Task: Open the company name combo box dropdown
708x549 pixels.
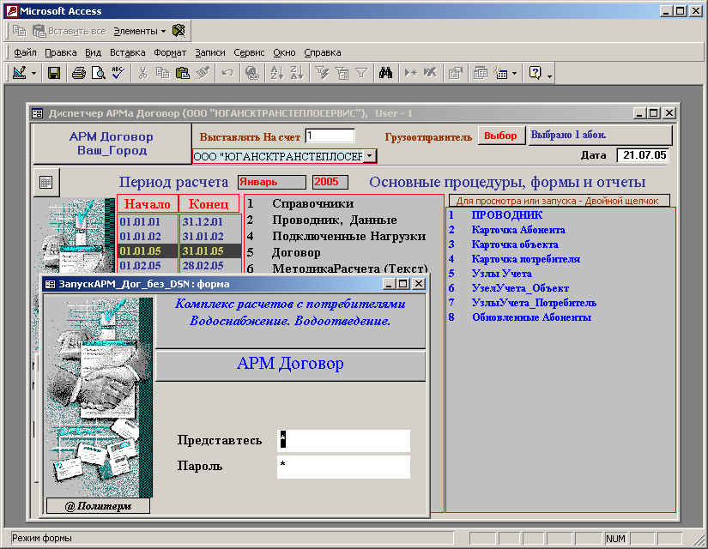Action: (369, 156)
